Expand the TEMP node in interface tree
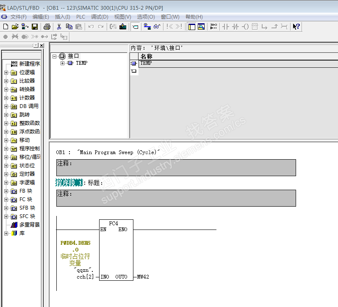338x307 pixels. 62,63
